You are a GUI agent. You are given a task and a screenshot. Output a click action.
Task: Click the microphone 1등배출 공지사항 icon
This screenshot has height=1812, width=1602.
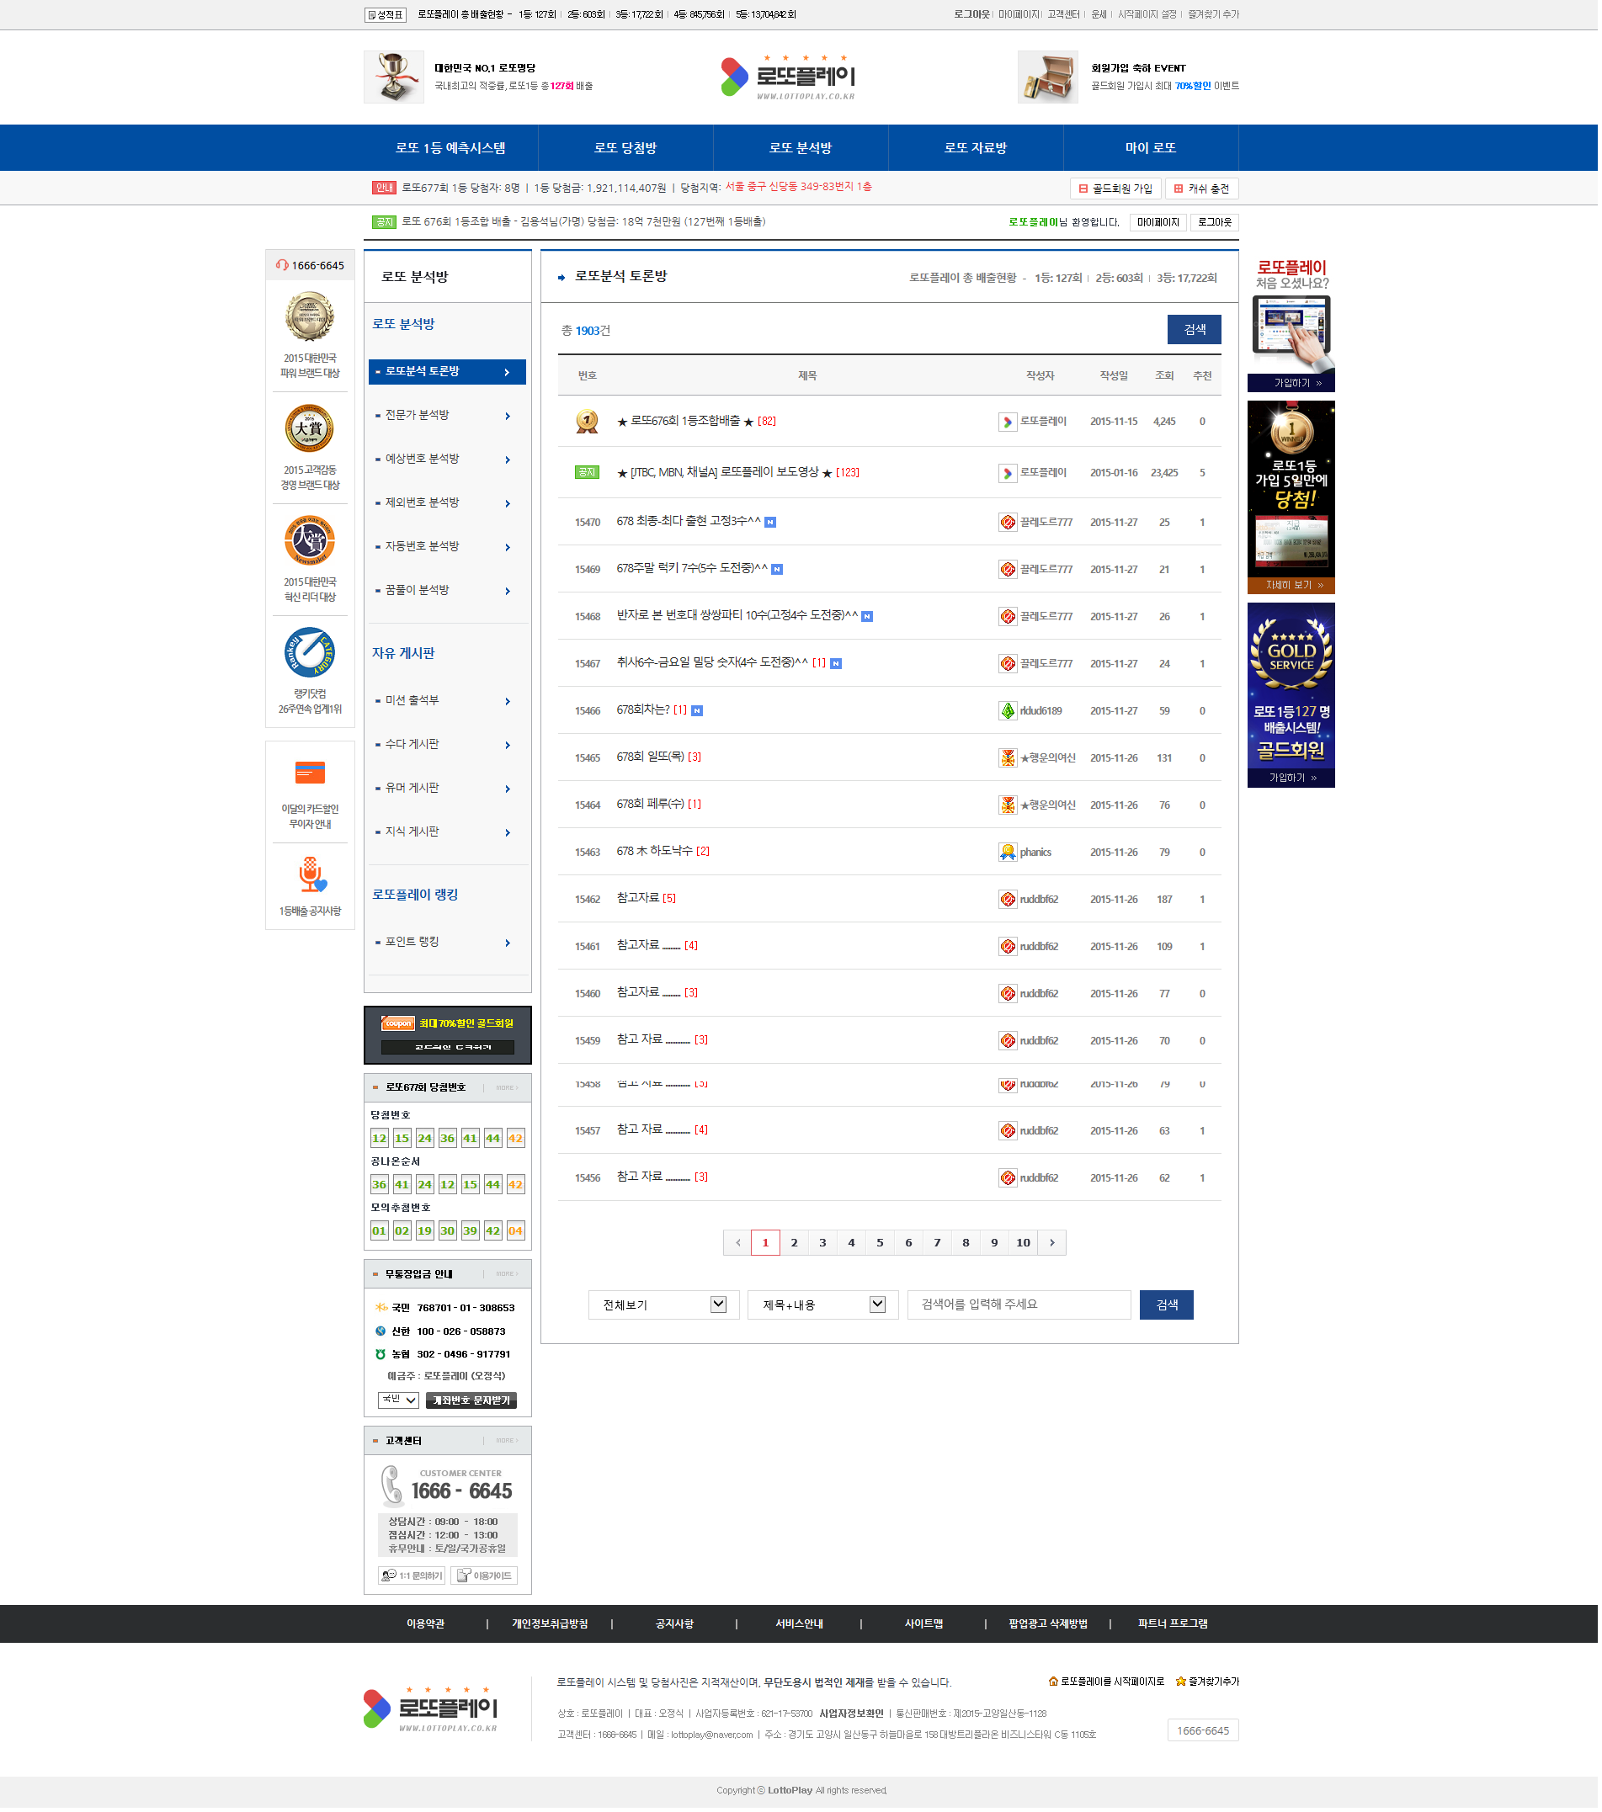[x=311, y=877]
